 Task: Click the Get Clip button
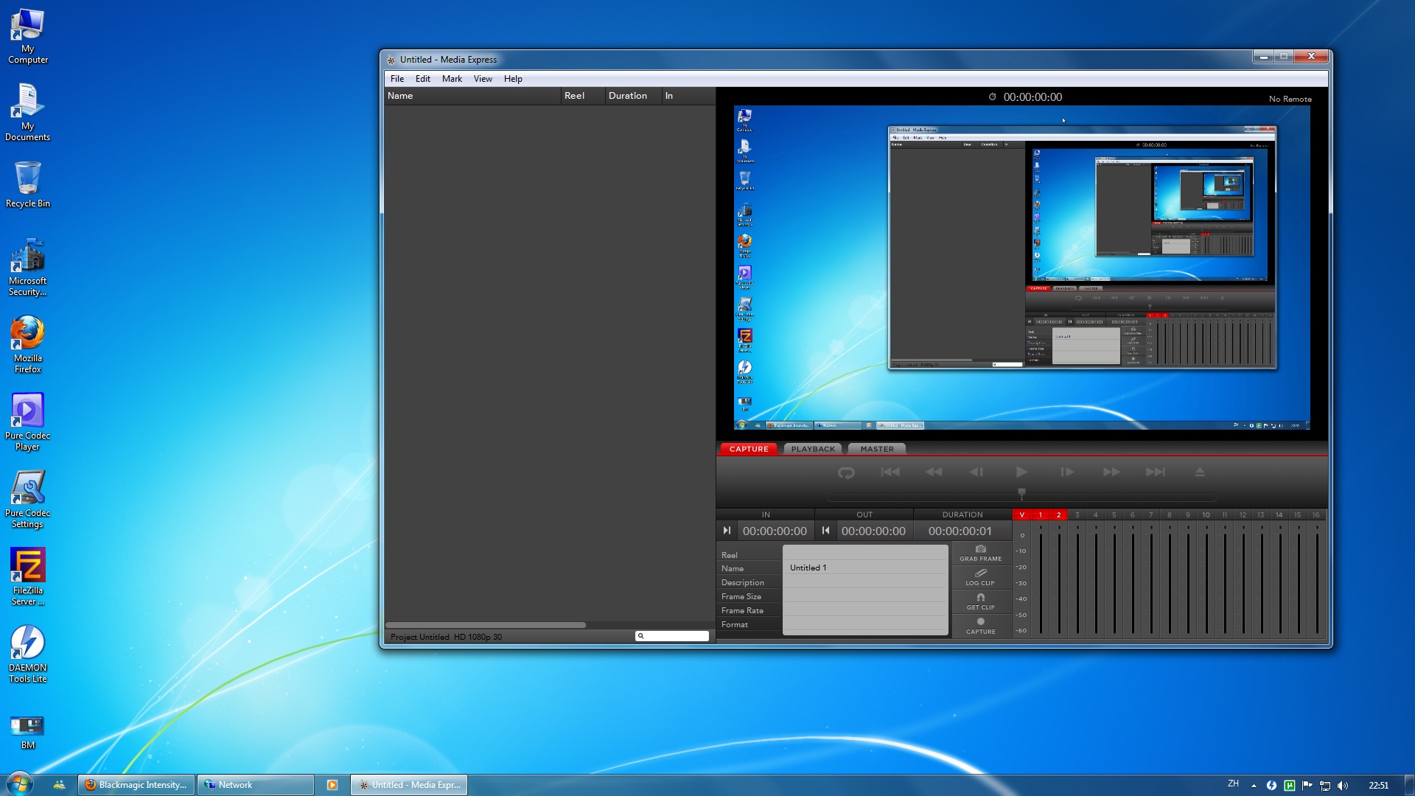(980, 601)
